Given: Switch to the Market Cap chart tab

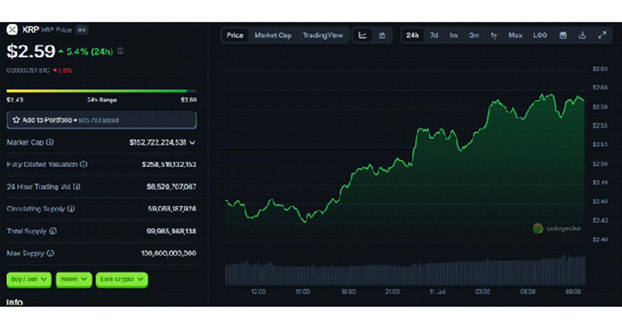Looking at the screenshot, I should 273,35.
